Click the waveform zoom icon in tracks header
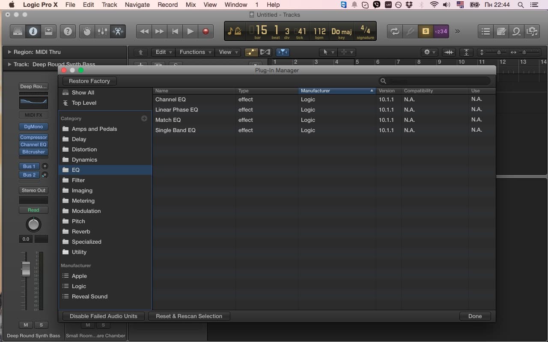Image resolution: width=548 pixels, height=342 pixels. 449,52
